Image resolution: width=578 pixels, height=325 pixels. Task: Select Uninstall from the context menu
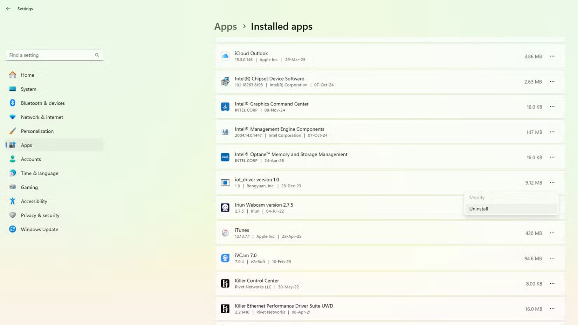point(479,209)
